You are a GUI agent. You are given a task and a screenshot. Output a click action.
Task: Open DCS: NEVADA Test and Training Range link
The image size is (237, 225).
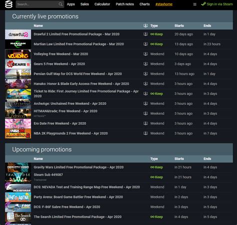[86, 187]
